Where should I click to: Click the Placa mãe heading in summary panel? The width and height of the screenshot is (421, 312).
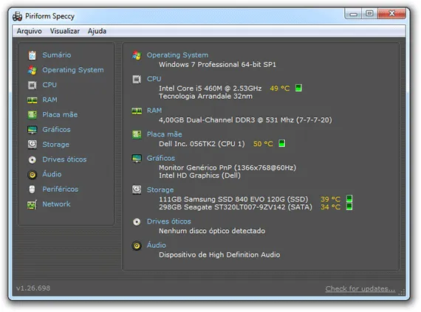pos(164,134)
